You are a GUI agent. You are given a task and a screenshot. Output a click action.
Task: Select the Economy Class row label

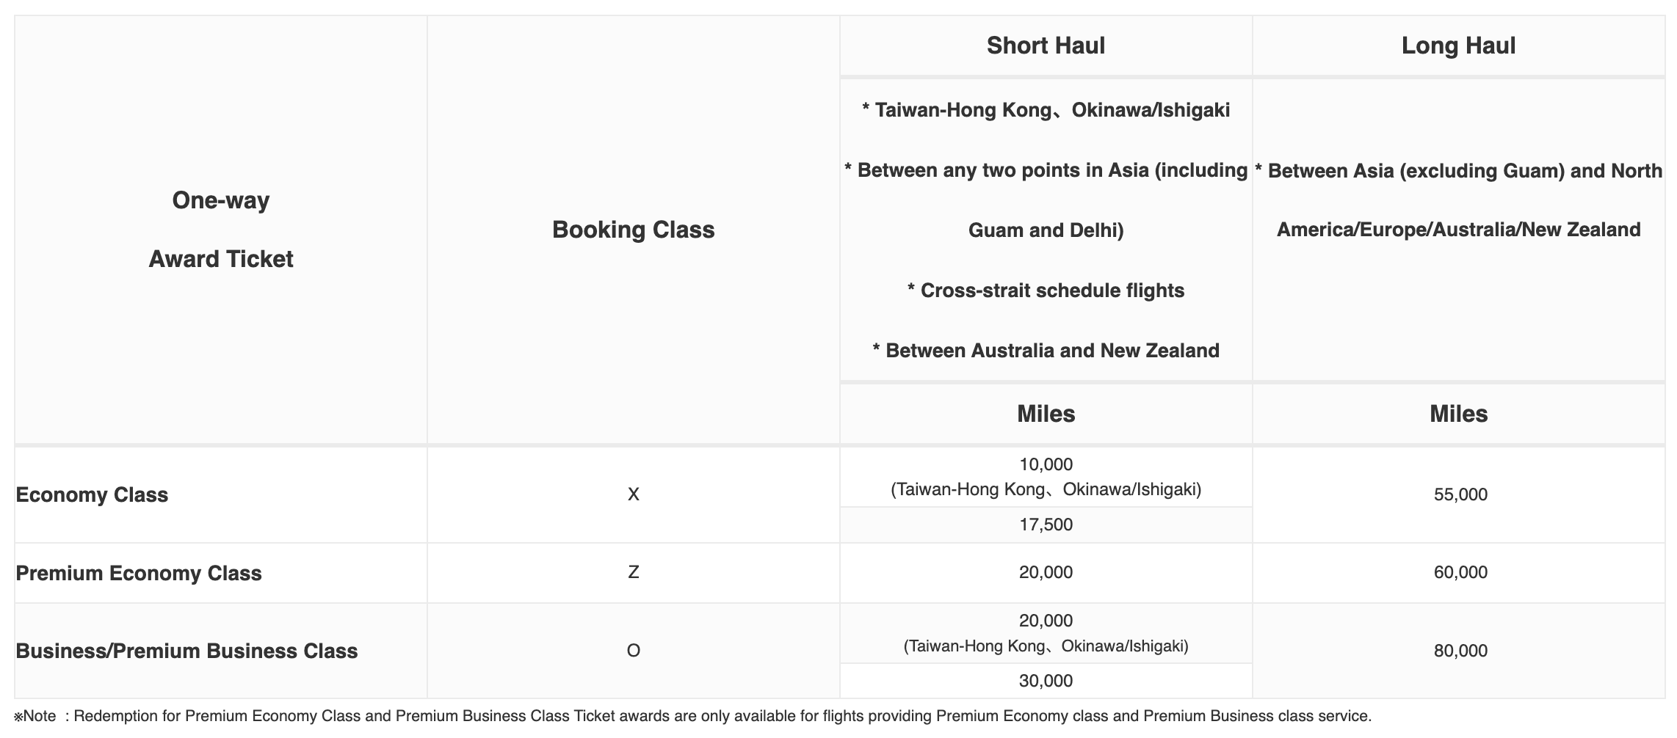(x=92, y=494)
